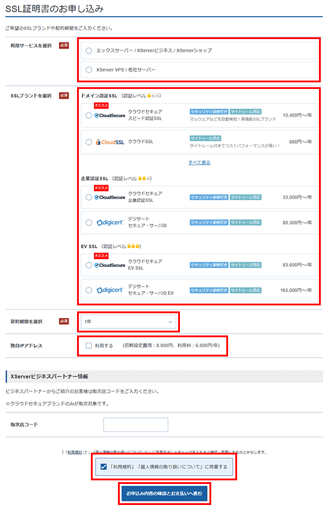This screenshot has width=331, height=511.
Task: Choose the クラウドSSL 880円 radio button
Action: [88, 142]
